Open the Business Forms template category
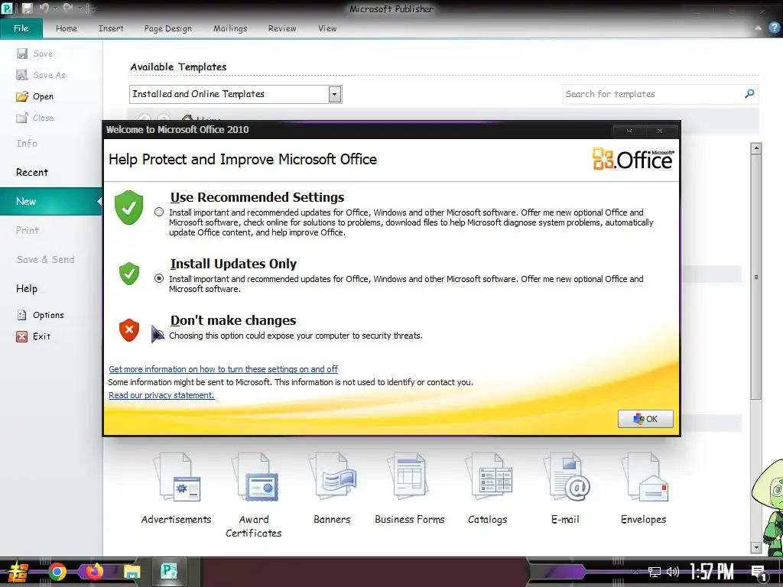The width and height of the screenshot is (783, 587). [410, 488]
